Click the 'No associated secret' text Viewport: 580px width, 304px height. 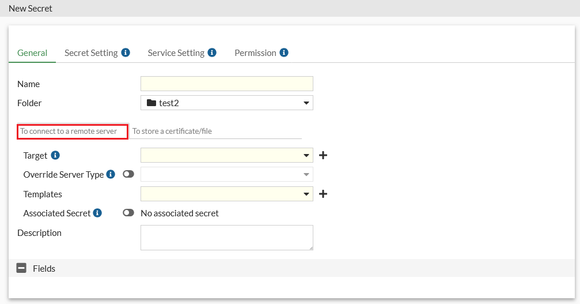click(x=179, y=213)
